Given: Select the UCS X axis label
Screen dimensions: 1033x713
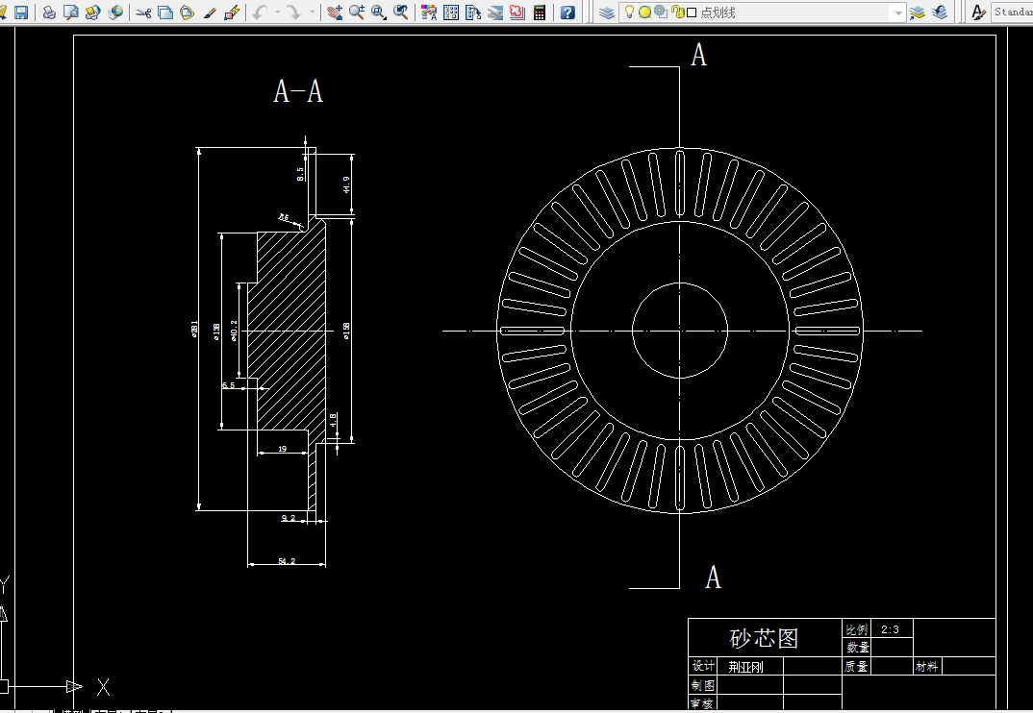Looking at the screenshot, I should click(104, 687).
